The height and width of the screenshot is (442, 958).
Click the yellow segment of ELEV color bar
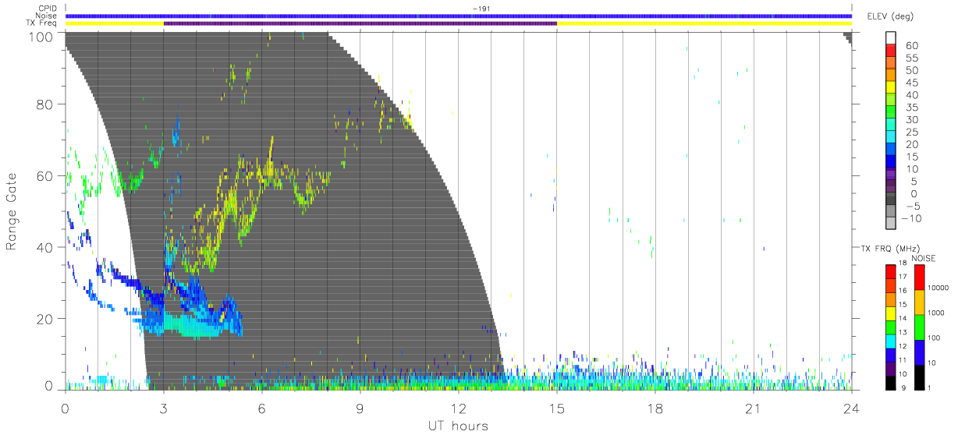point(892,86)
